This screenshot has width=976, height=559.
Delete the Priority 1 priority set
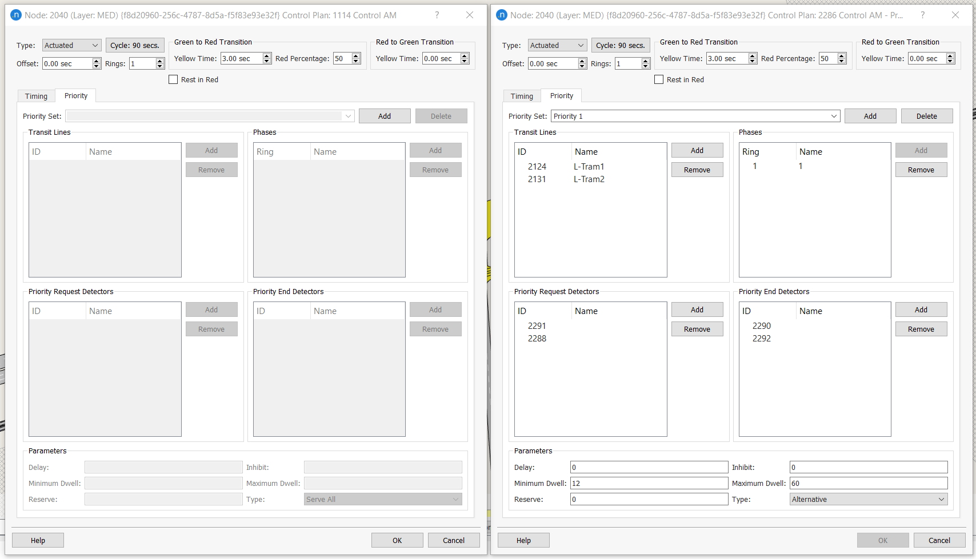[x=926, y=116]
